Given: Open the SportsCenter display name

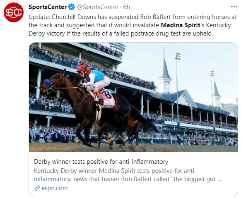Looking at the screenshot, I should coord(48,7).
